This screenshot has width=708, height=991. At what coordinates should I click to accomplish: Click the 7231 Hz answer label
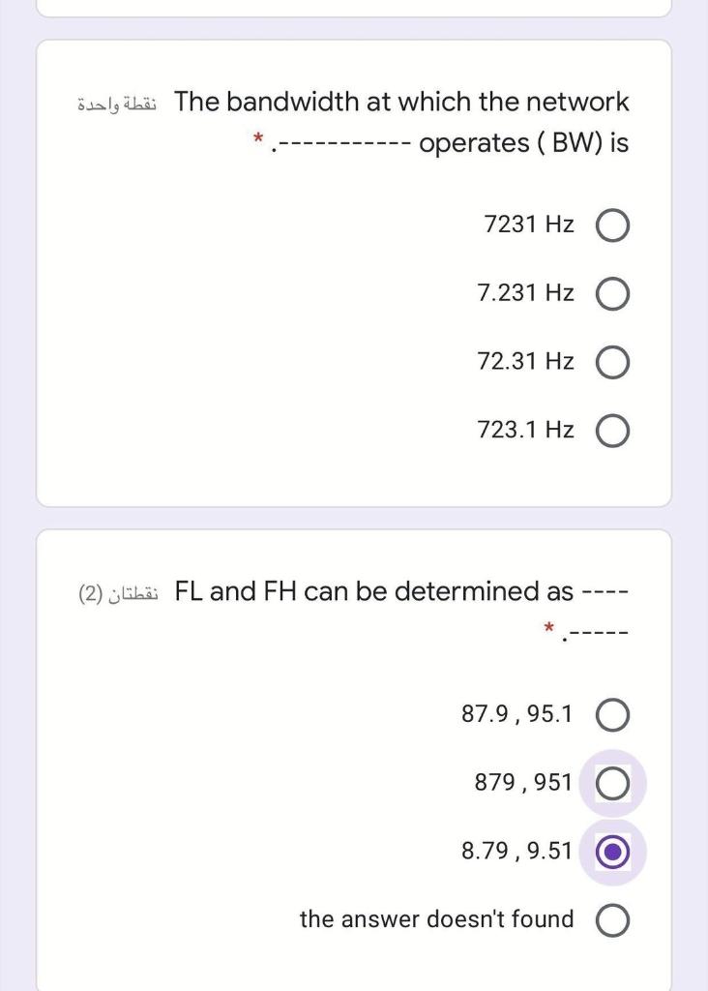(527, 224)
